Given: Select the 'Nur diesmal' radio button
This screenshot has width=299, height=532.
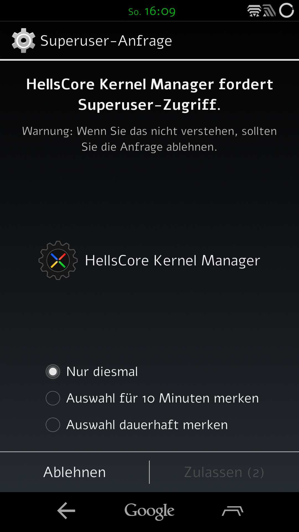Looking at the screenshot, I should pos(53,372).
